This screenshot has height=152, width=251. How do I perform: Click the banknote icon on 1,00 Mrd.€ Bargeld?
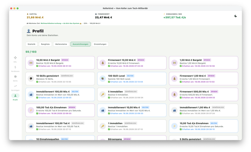click(175, 63)
